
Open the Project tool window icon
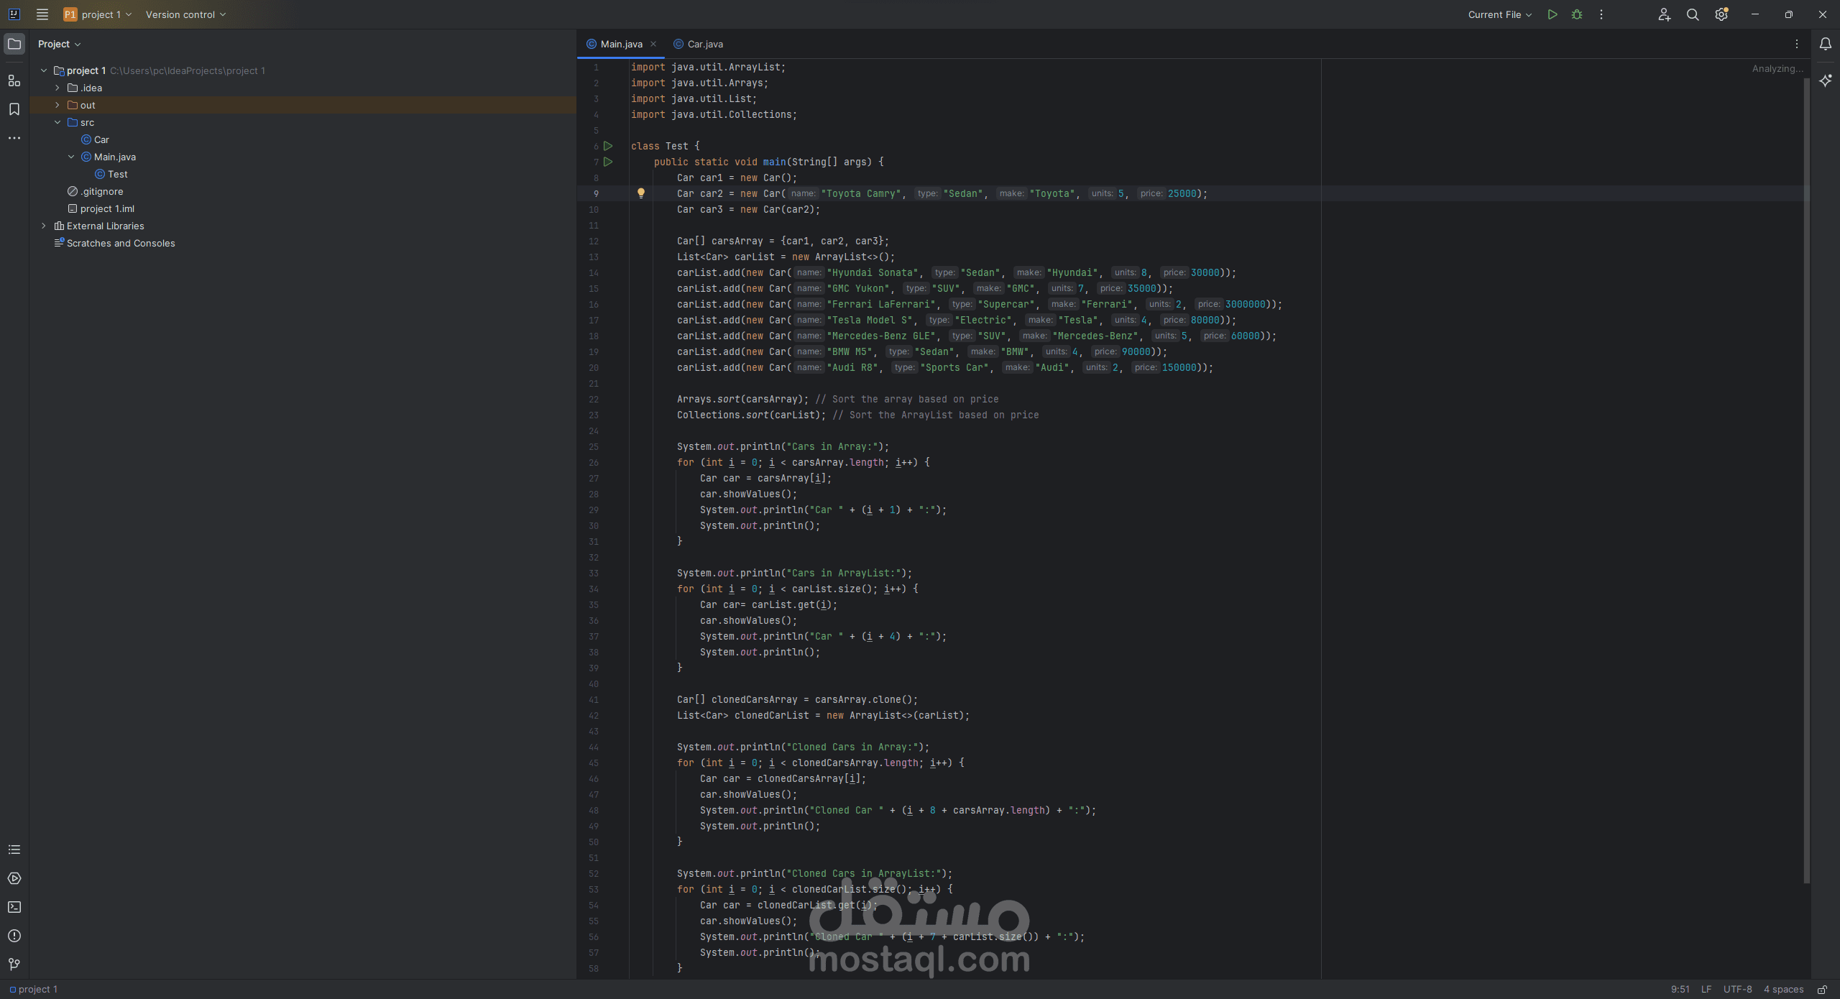14,44
